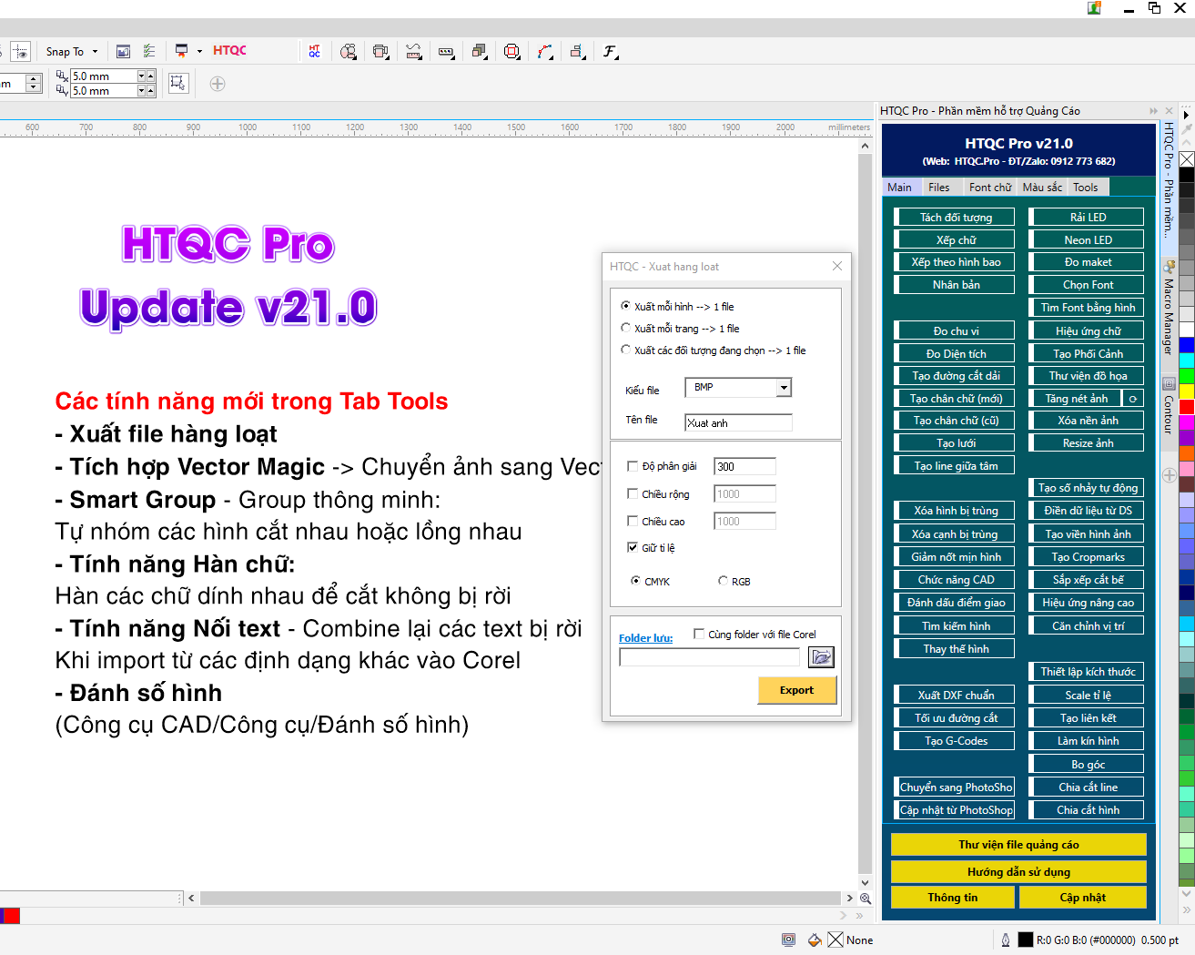Open the Macro Manager docker tab
The height and width of the screenshot is (955, 1195).
[1170, 310]
